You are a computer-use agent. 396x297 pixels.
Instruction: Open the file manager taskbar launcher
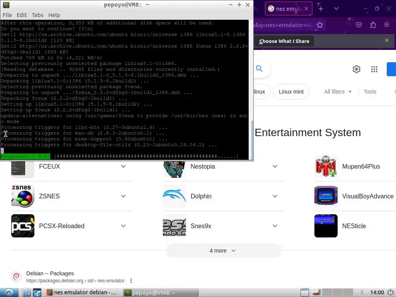(x=26, y=292)
